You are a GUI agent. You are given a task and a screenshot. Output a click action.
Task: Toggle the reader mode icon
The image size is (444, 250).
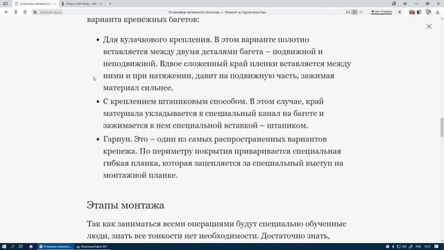point(355,12)
